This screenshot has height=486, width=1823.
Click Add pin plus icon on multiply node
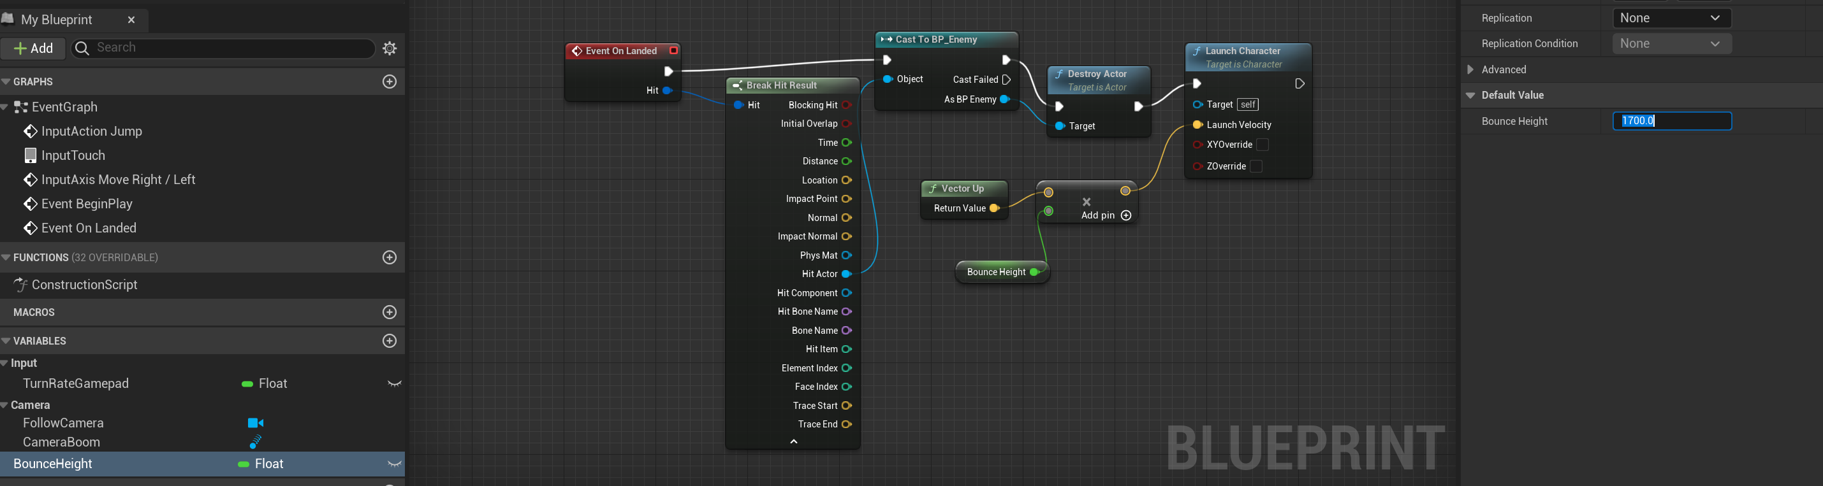[1126, 215]
